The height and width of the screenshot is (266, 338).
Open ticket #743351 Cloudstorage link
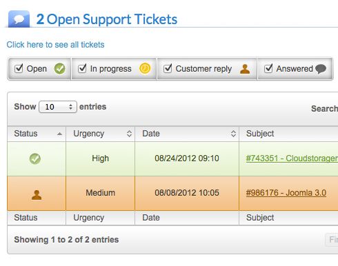tap(292, 158)
